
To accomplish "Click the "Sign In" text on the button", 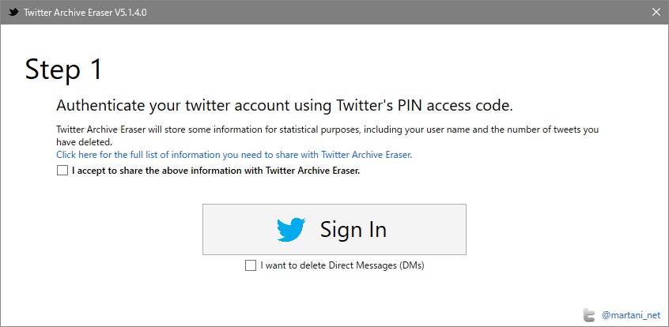I will click(353, 229).
